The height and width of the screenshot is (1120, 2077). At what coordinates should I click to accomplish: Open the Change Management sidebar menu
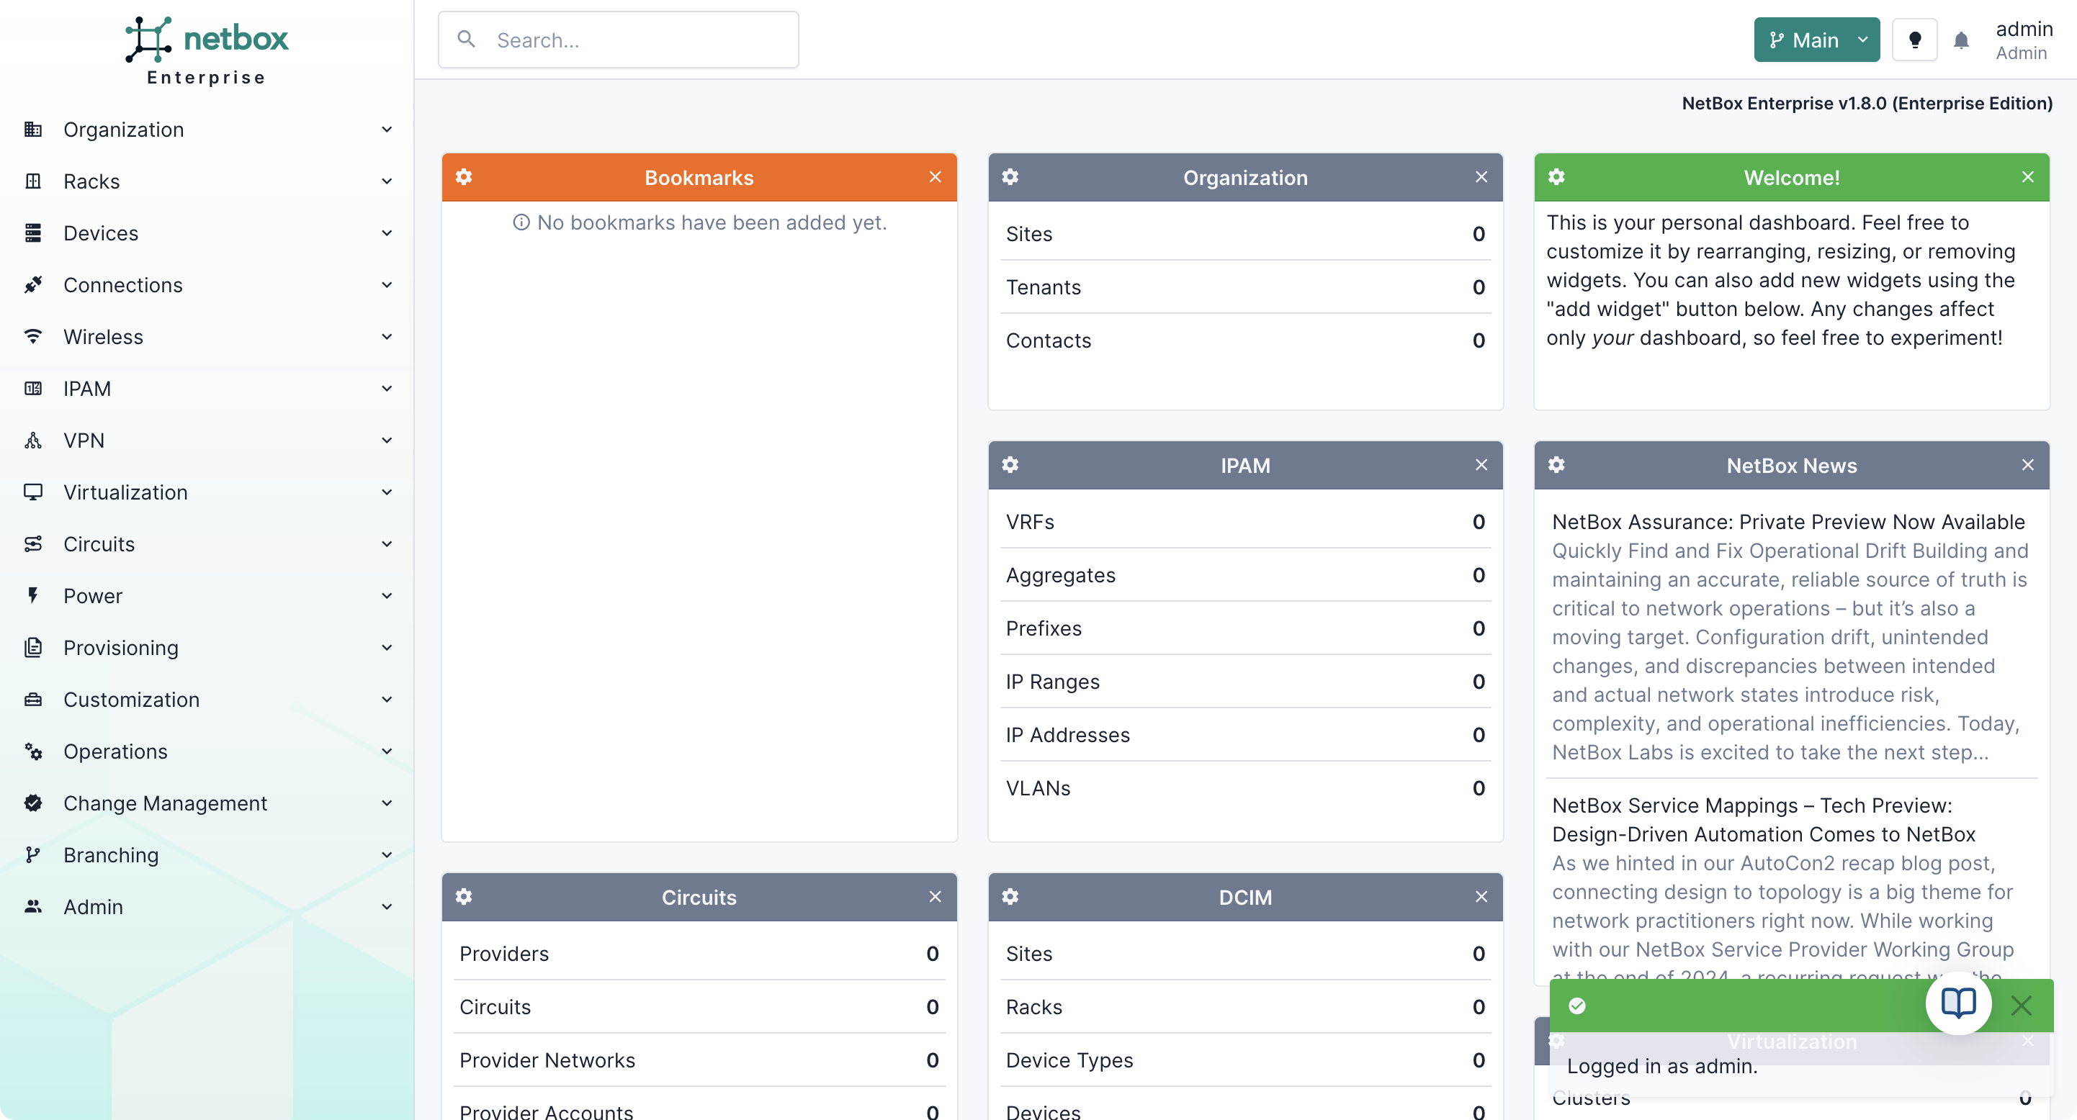click(164, 803)
